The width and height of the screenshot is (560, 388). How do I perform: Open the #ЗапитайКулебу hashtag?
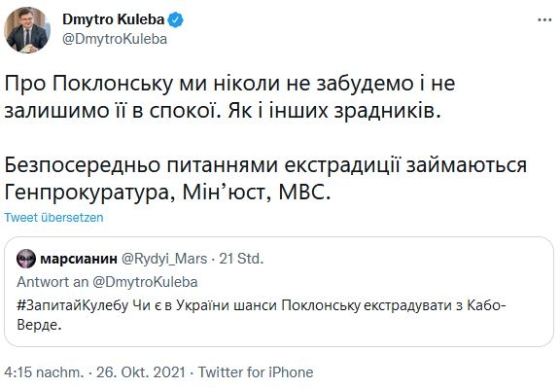(73, 305)
